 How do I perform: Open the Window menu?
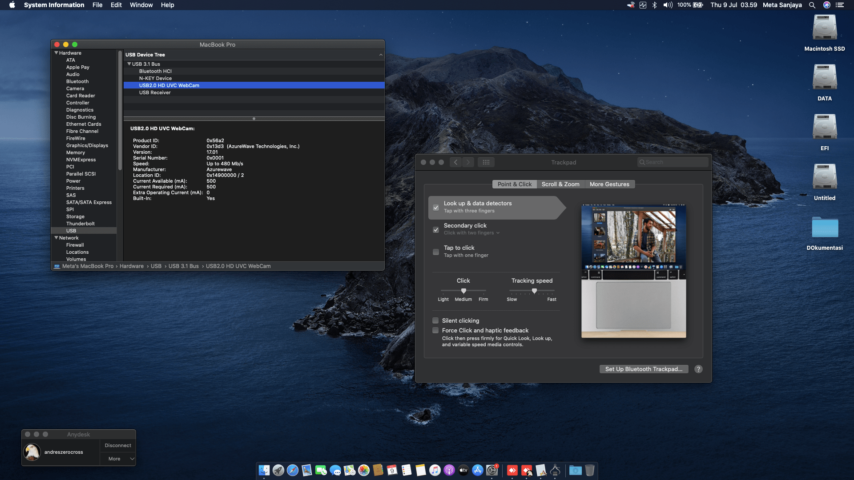click(141, 5)
